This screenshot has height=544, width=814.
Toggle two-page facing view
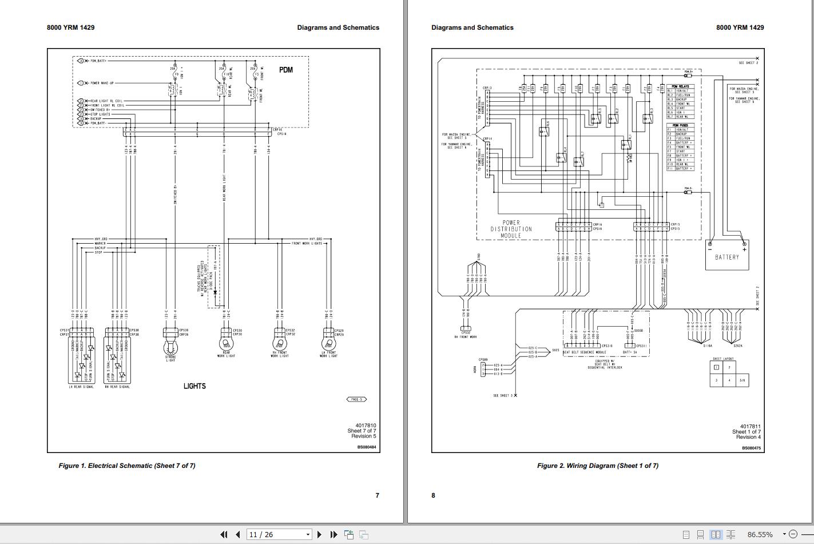716,534
